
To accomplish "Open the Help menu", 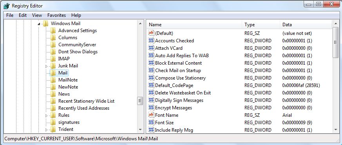I will [x=76, y=15].
